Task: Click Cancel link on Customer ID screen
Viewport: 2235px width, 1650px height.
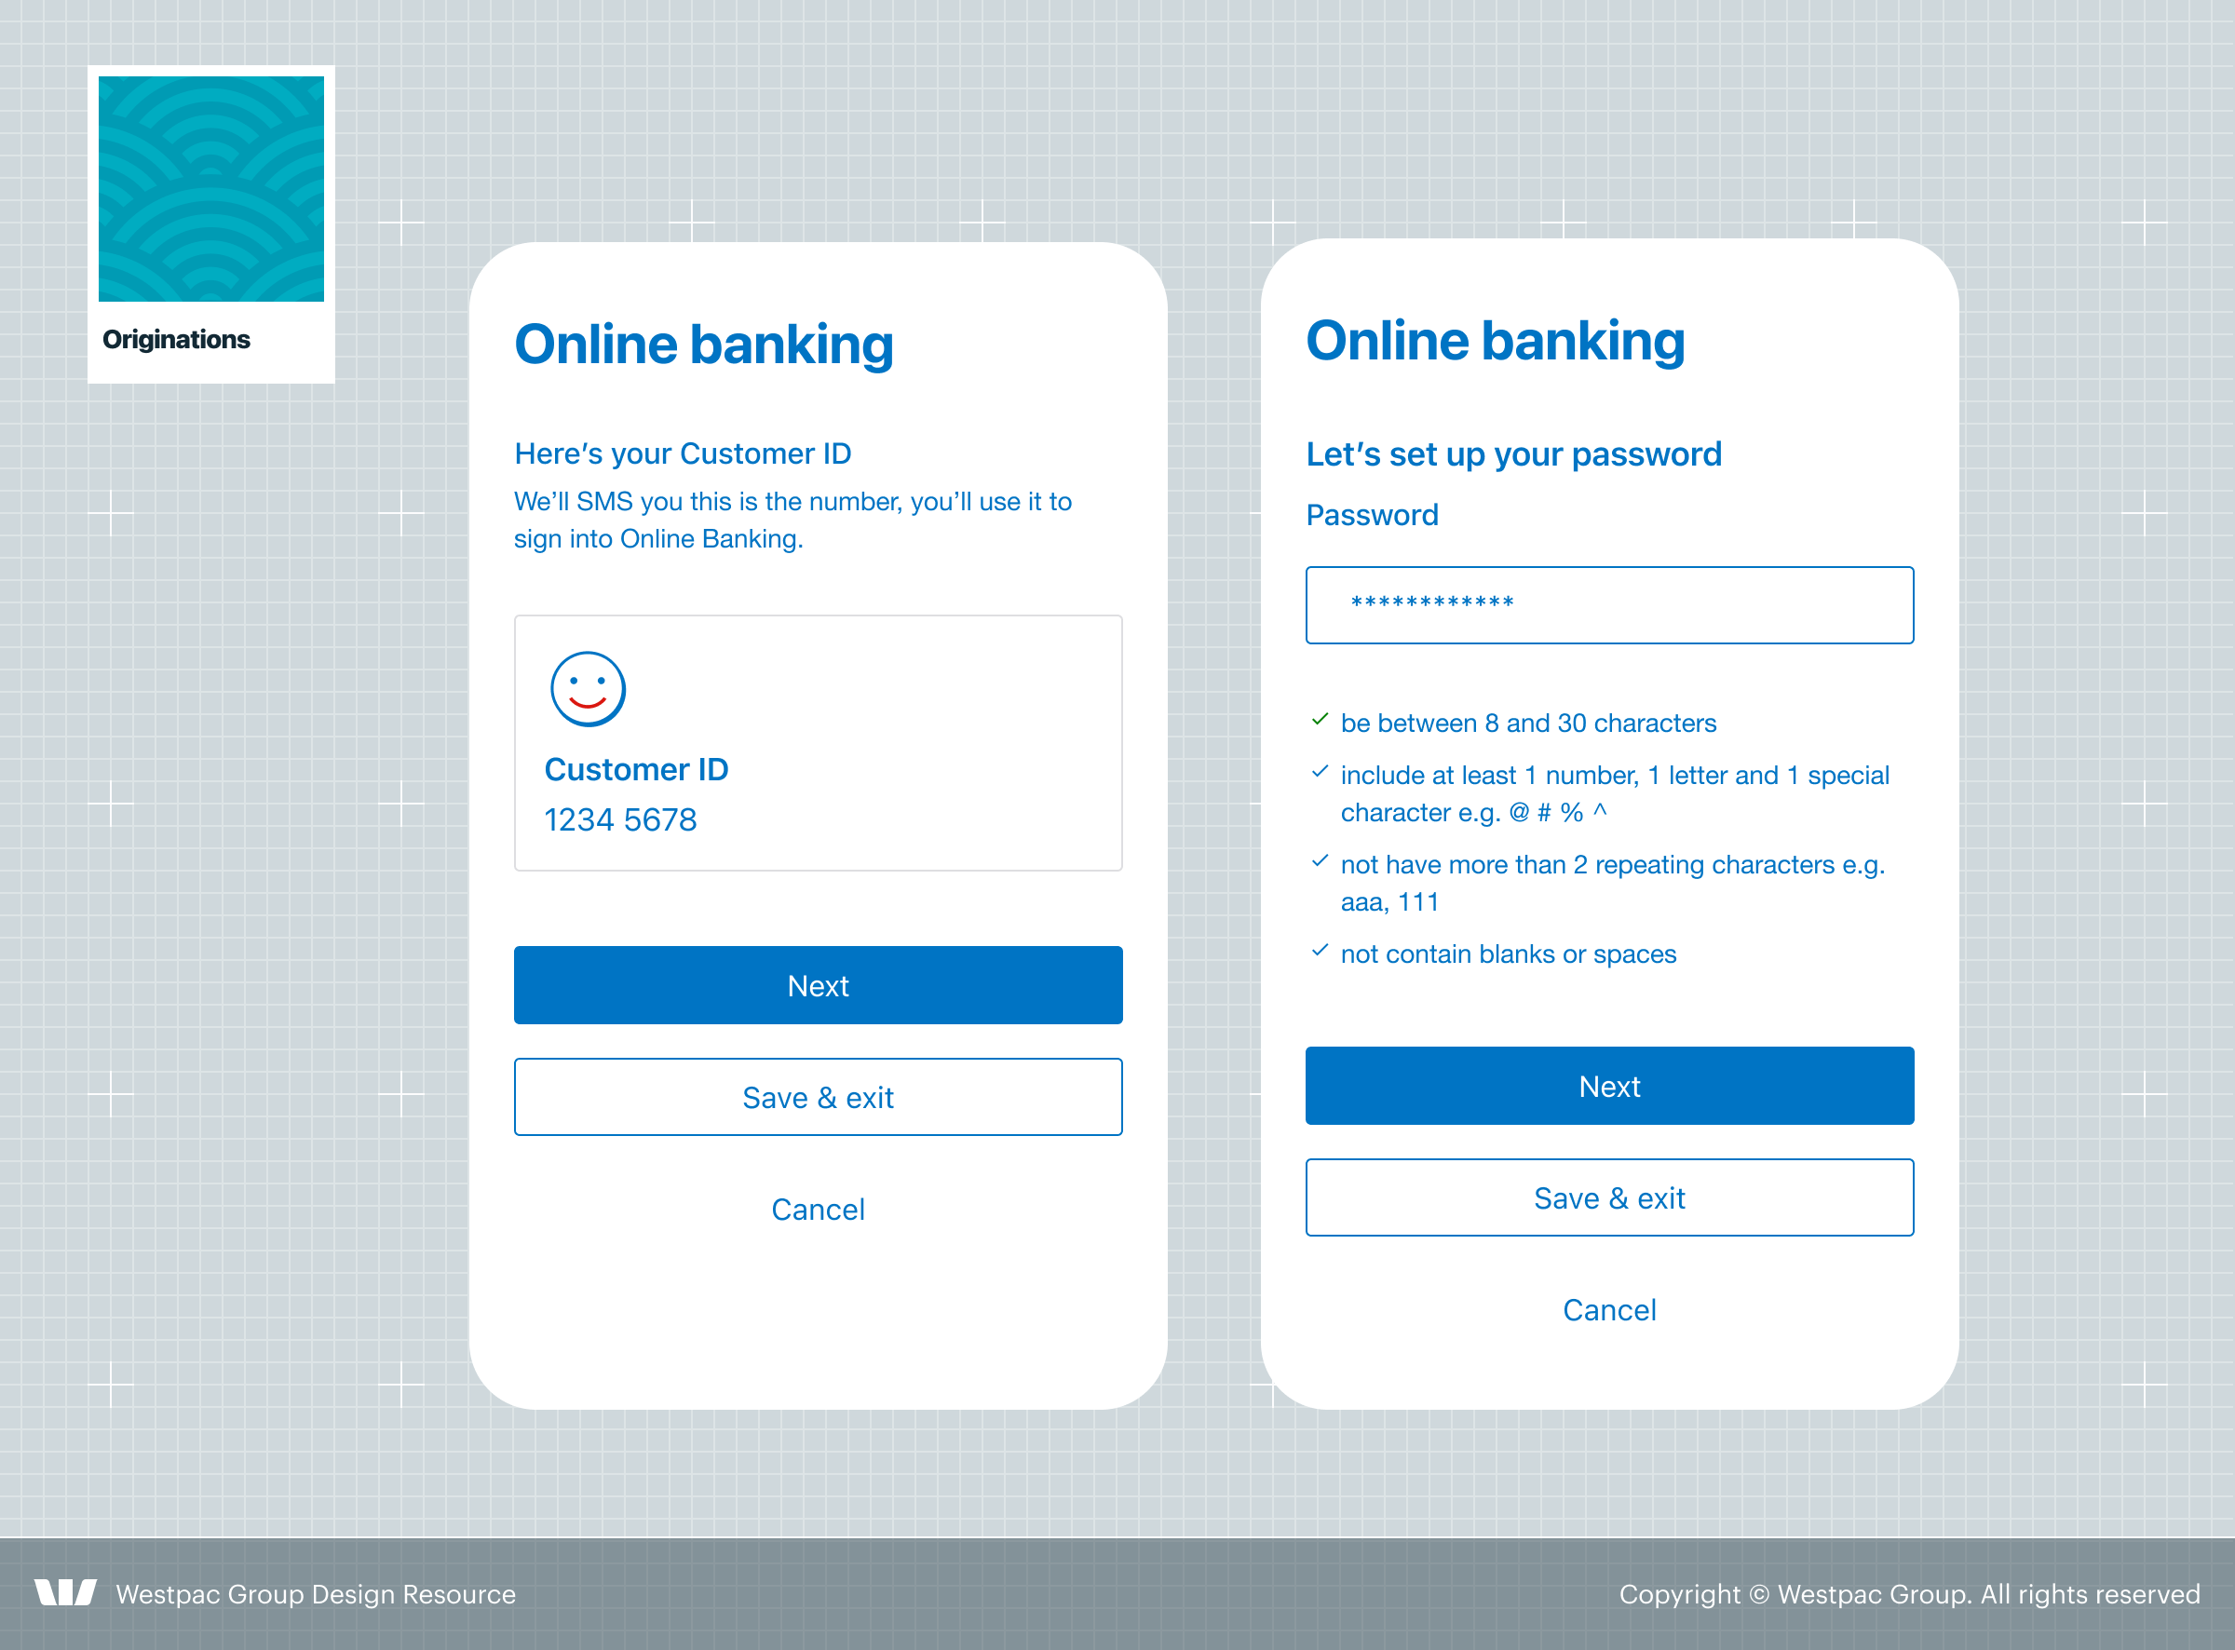Action: (816, 1210)
